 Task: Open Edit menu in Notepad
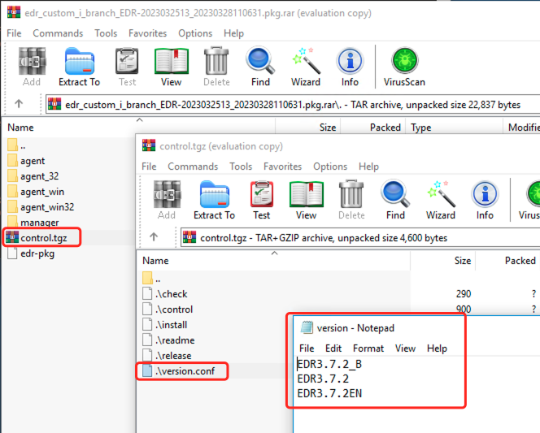pos(333,349)
